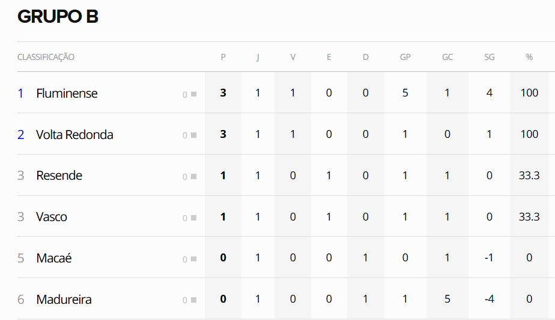Click Fluminense's position change square indicator

tap(193, 94)
